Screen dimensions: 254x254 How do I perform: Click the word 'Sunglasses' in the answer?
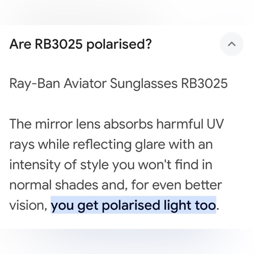click(144, 84)
